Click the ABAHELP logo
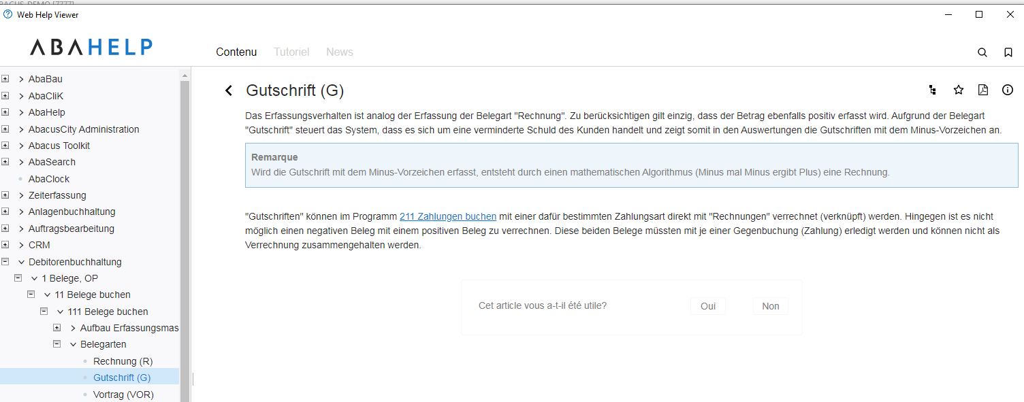 91,47
